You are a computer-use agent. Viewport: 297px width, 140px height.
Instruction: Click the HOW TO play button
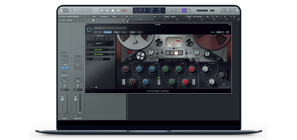tap(93, 87)
